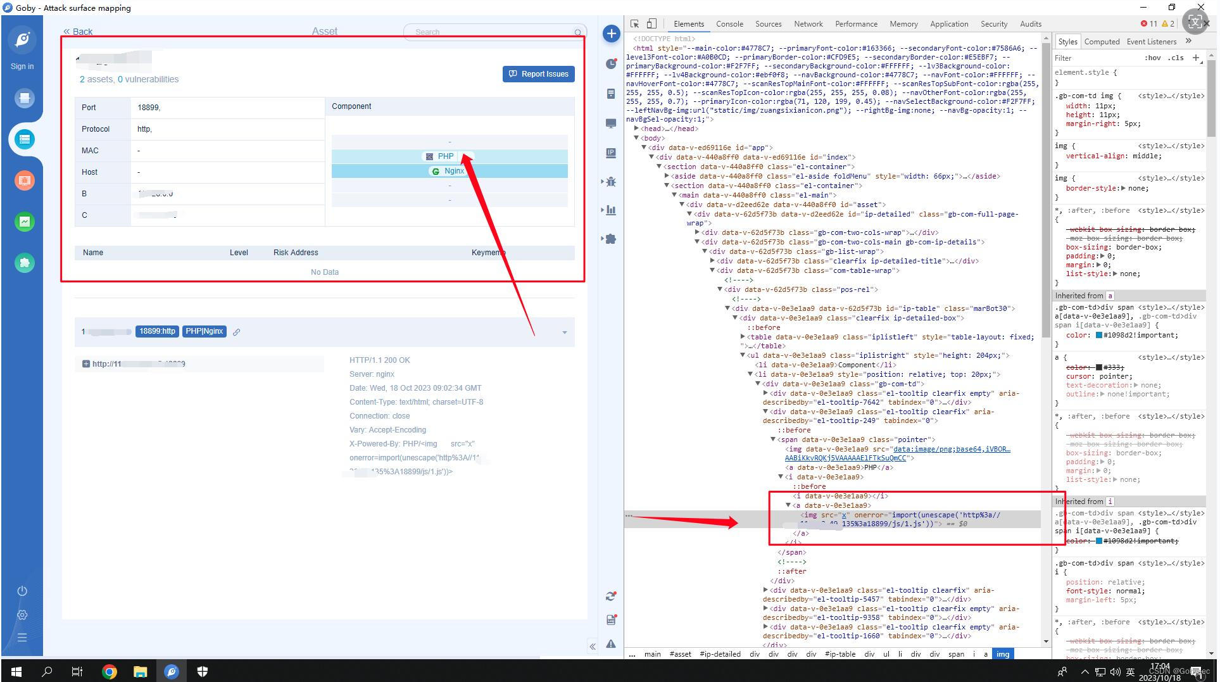Click the warning triangle icon at bottom
1220x682 pixels.
pos(611,644)
